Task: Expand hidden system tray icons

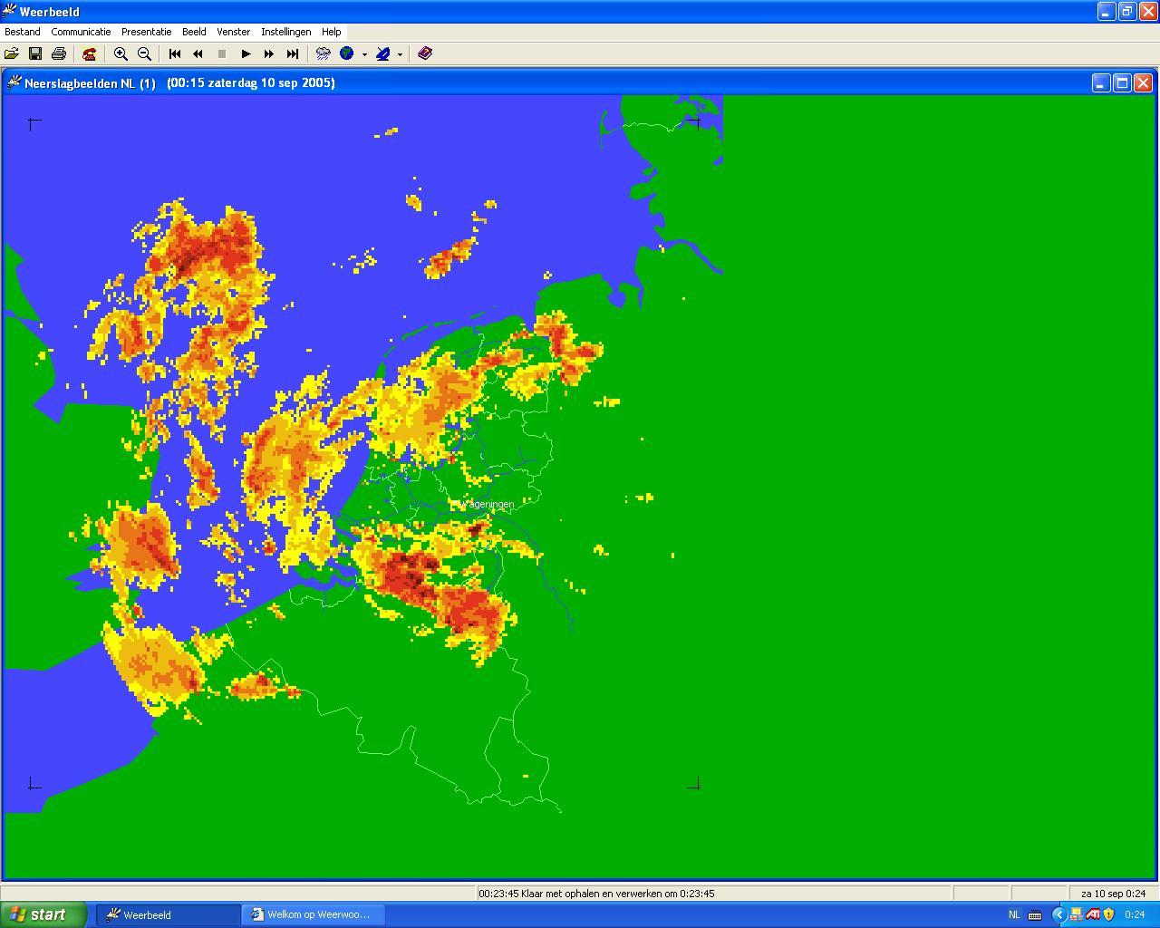Action: 1058,915
